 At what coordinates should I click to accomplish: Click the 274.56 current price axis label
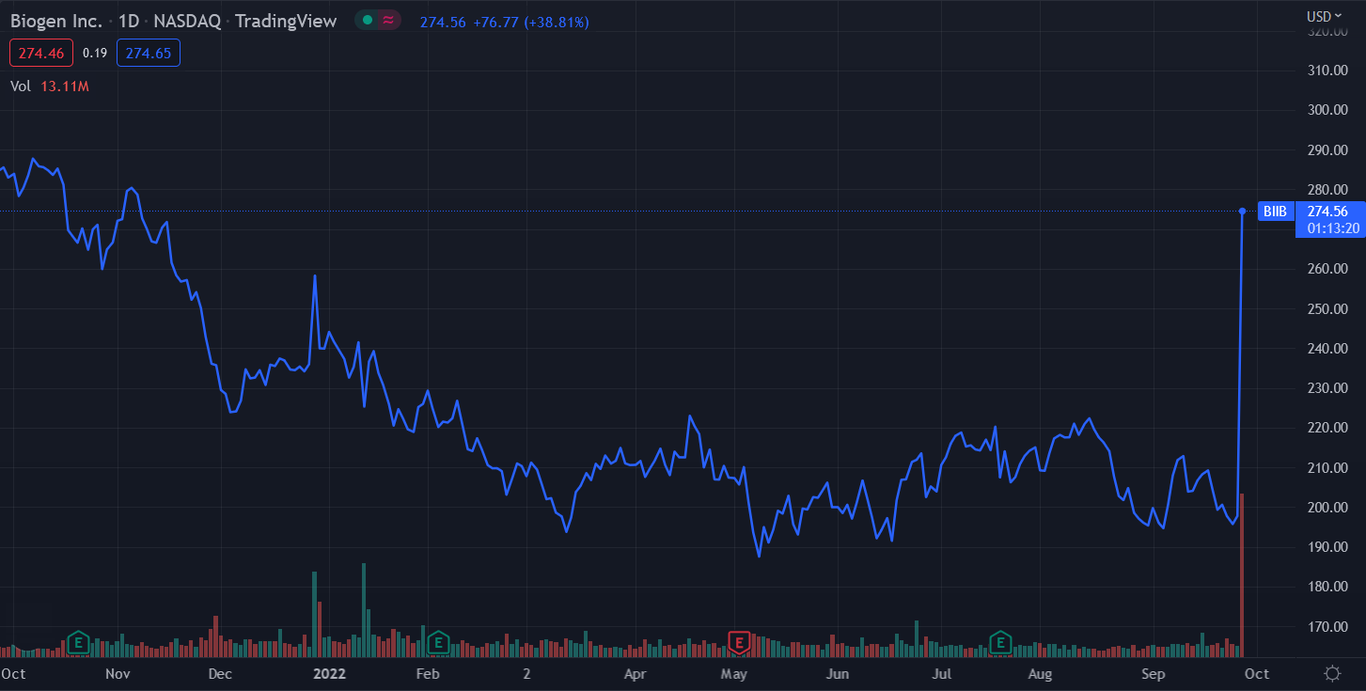pyautogui.click(x=1327, y=212)
